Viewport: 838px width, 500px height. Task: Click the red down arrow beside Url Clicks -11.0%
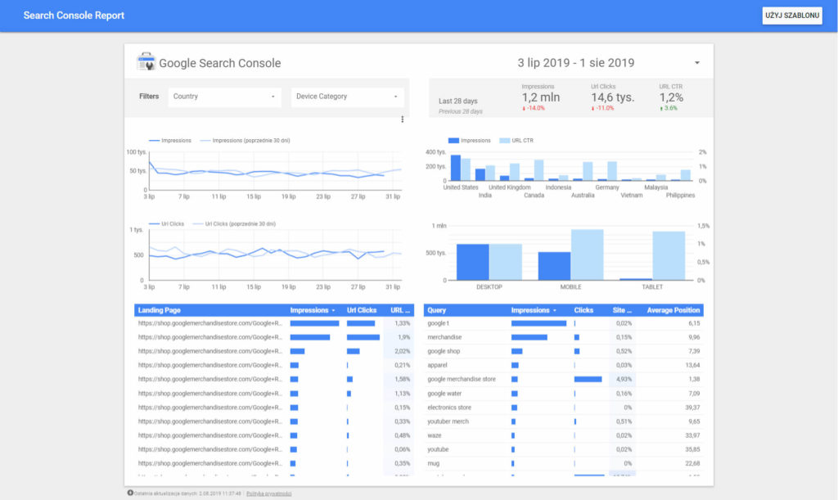pos(594,107)
